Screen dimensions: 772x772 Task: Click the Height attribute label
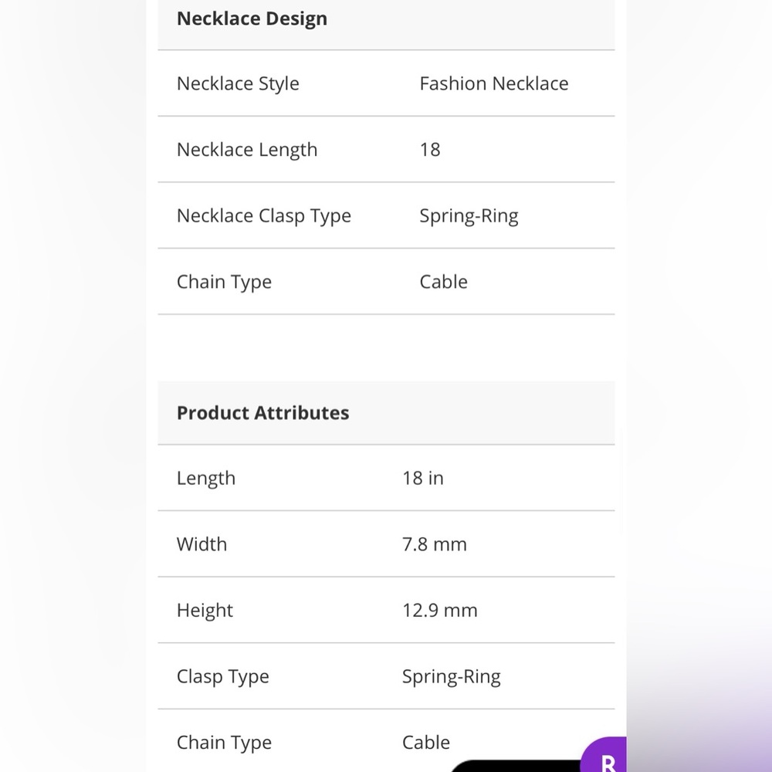[x=205, y=611]
